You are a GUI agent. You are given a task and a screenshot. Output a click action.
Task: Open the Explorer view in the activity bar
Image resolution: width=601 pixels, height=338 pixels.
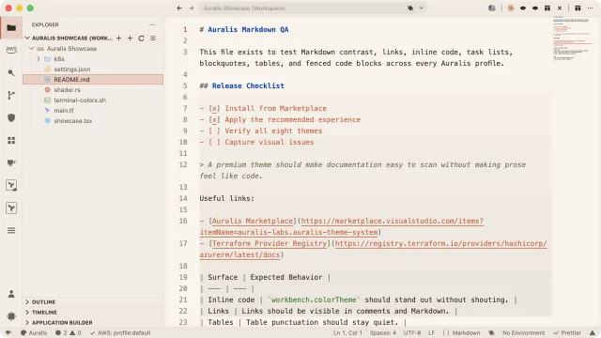tap(11, 27)
